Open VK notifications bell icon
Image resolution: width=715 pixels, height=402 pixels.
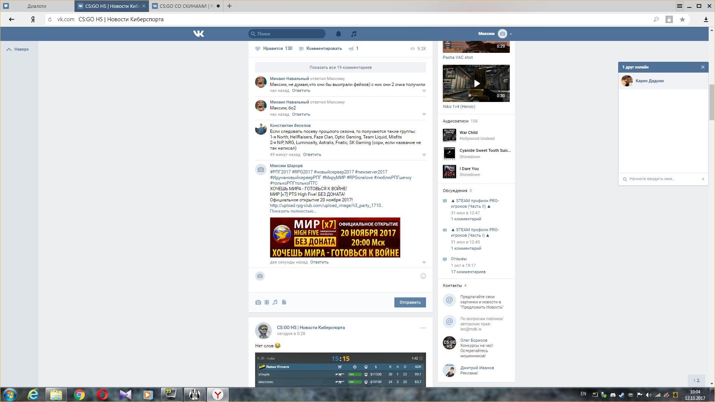338,34
